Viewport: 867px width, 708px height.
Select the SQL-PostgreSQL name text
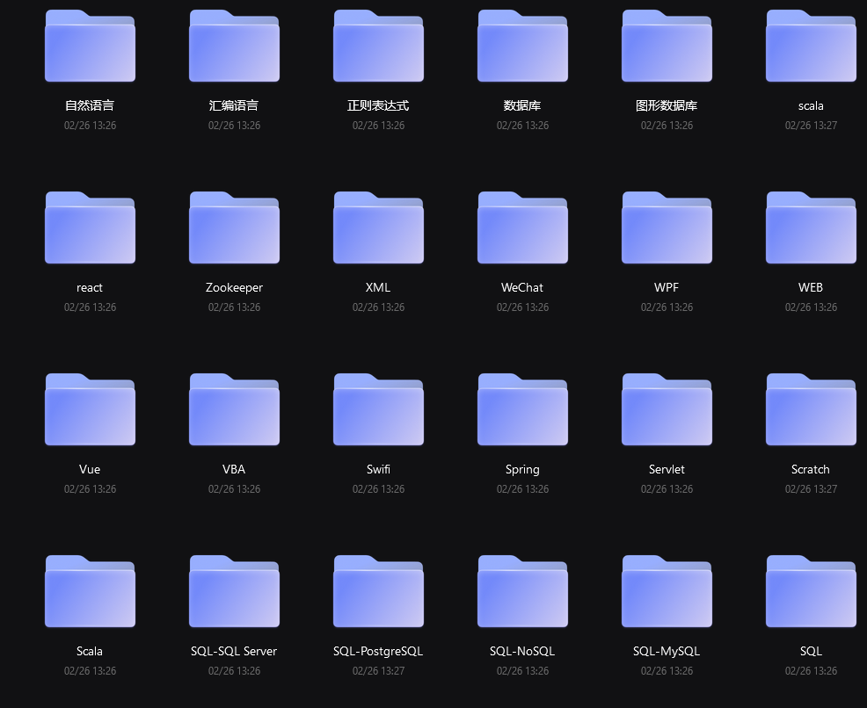378,652
